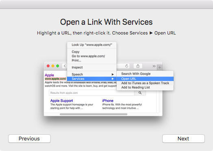Advance with the Next button
Screen dimensions: 213x151
coord(183,138)
